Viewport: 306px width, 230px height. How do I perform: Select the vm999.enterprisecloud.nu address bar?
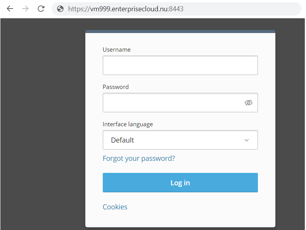tap(176, 9)
